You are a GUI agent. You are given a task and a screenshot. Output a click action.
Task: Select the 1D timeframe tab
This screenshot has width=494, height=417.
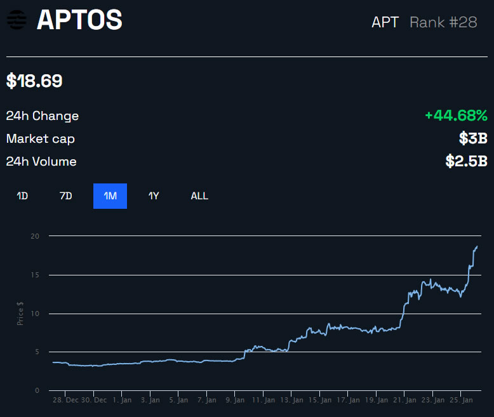coord(22,196)
